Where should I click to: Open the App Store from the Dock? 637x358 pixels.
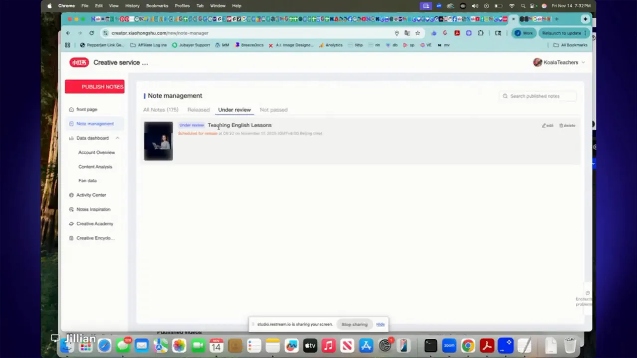(366, 345)
